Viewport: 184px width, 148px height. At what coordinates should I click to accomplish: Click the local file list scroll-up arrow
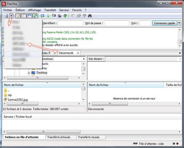(x=83, y=84)
